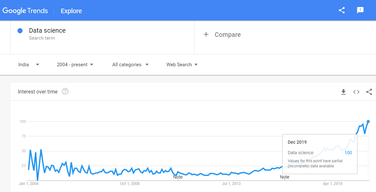Go to the Explore section in header
Image resolution: width=376 pixels, height=192 pixels.
(x=71, y=11)
